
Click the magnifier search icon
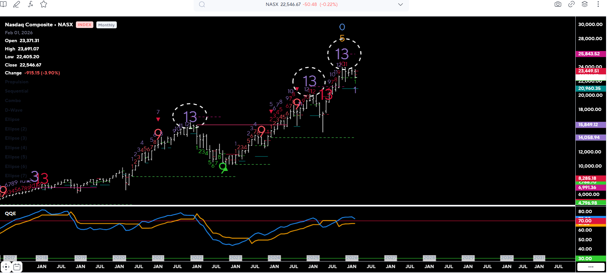[202, 5]
